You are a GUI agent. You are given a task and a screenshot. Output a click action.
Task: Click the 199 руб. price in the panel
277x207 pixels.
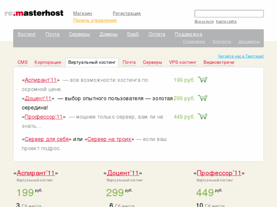pos(184,80)
